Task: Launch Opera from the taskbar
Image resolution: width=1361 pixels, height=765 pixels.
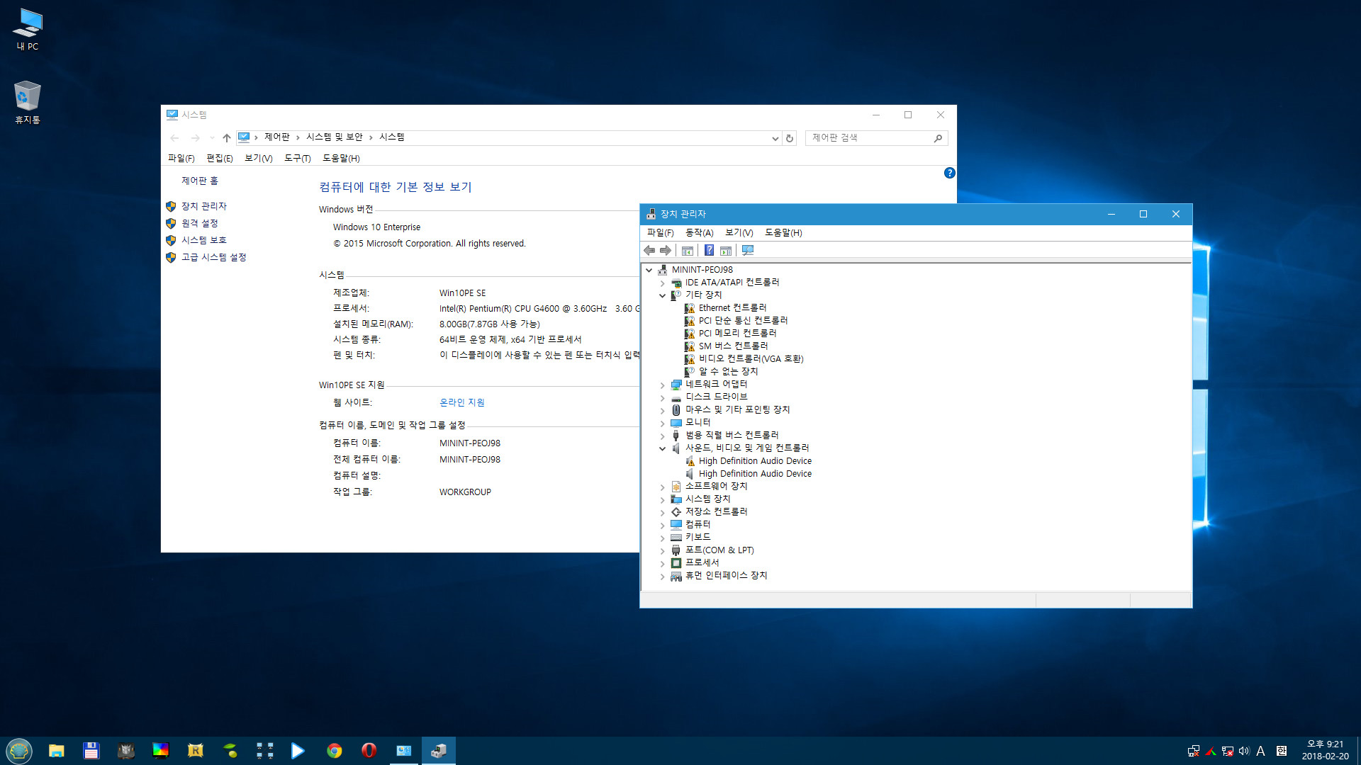Action: (x=369, y=751)
